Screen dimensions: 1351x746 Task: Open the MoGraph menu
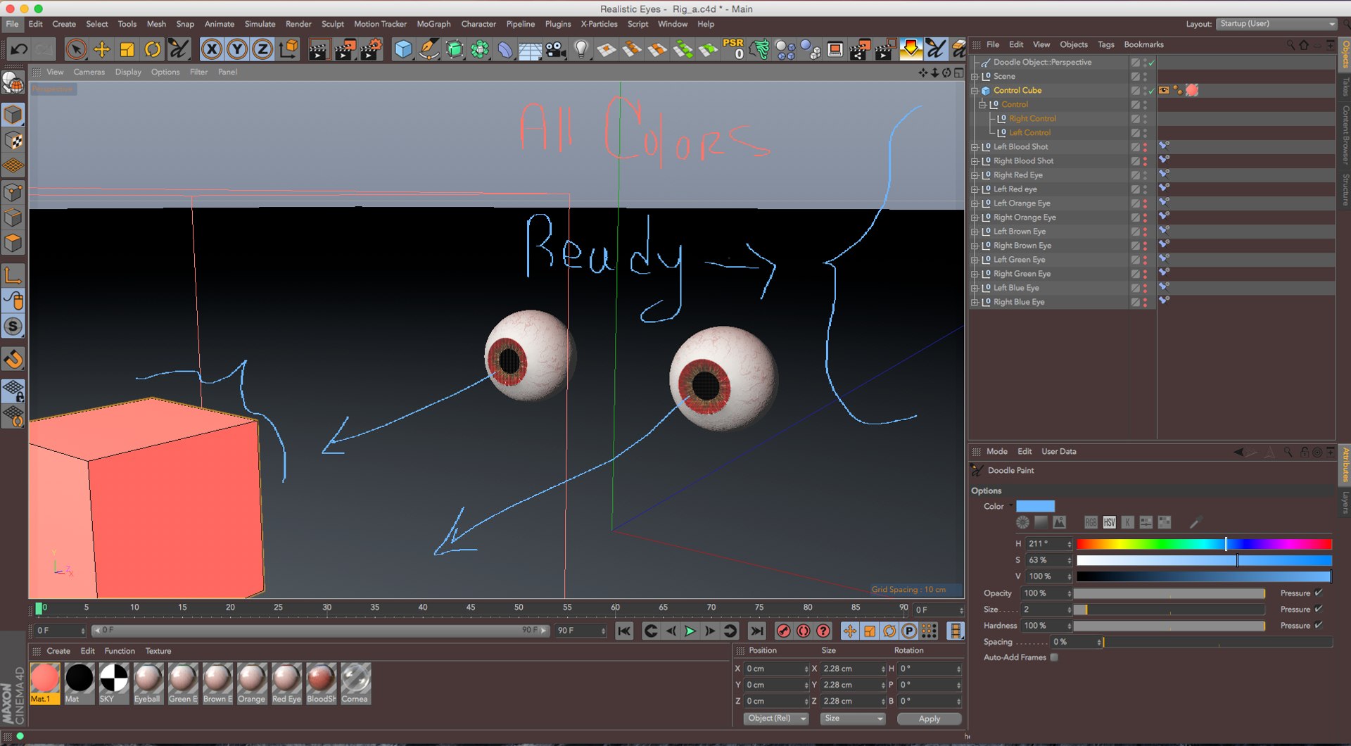433,24
